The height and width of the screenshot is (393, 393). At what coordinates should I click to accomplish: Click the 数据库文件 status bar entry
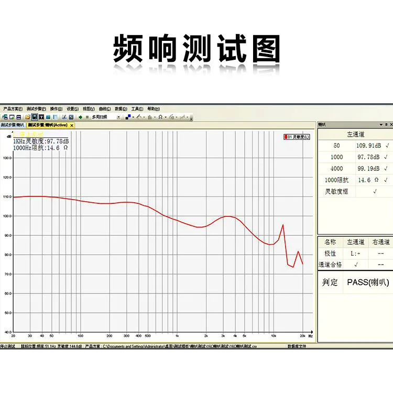[297, 346]
